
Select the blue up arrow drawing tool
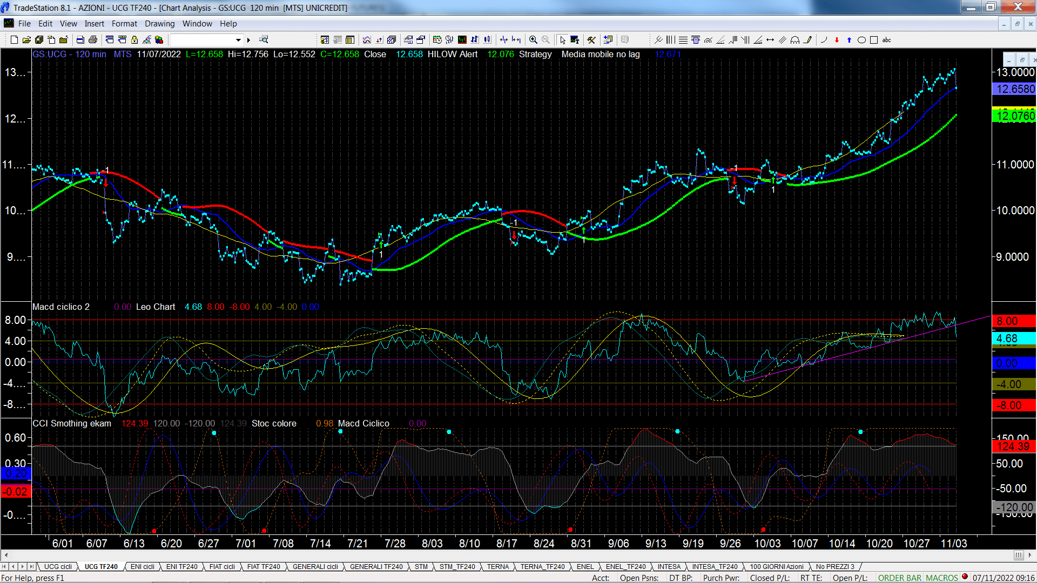849,40
